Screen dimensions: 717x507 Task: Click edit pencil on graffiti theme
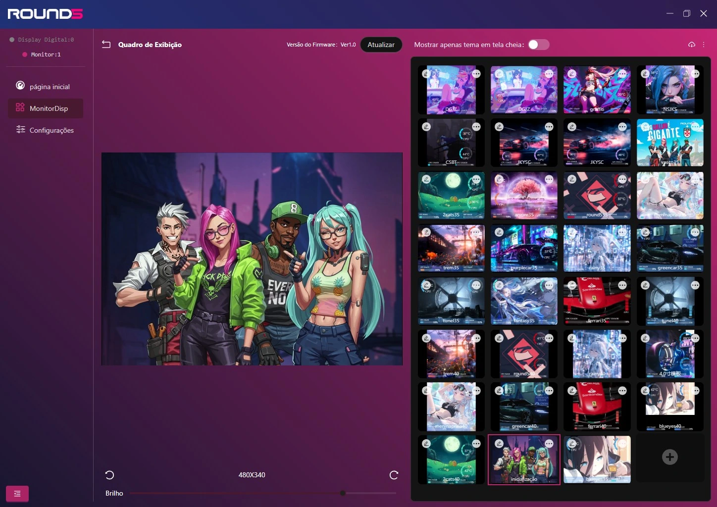click(x=572, y=74)
